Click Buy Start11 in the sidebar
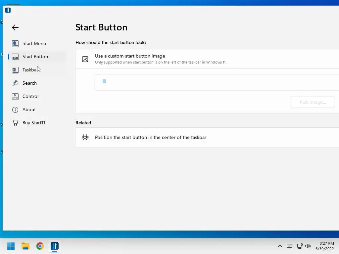 [37, 123]
